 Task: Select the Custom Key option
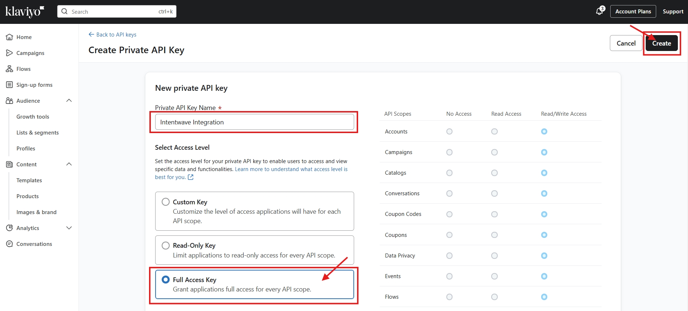click(x=166, y=202)
